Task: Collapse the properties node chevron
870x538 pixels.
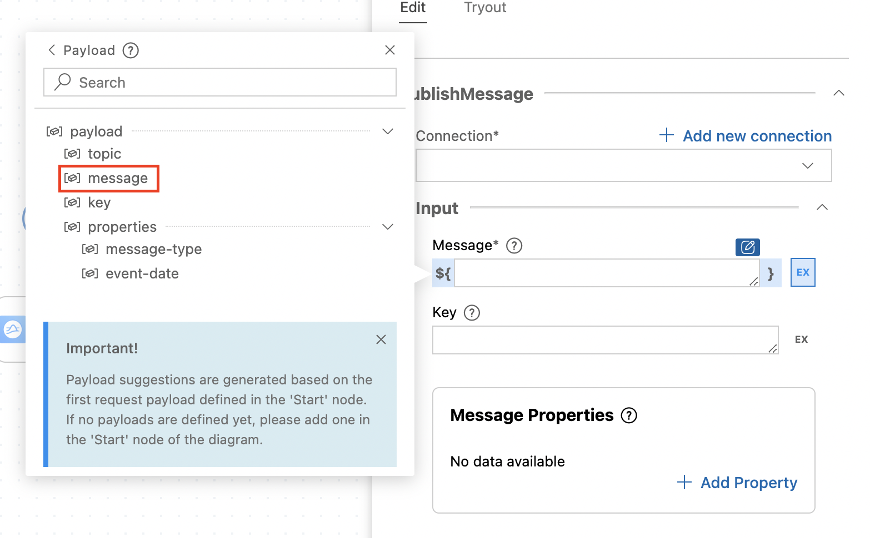Action: click(388, 227)
